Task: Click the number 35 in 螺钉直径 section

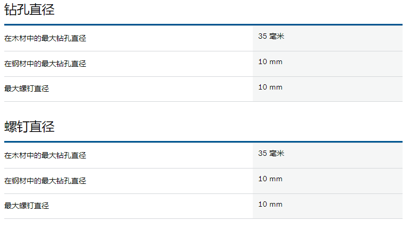Action: pyautogui.click(x=262, y=154)
